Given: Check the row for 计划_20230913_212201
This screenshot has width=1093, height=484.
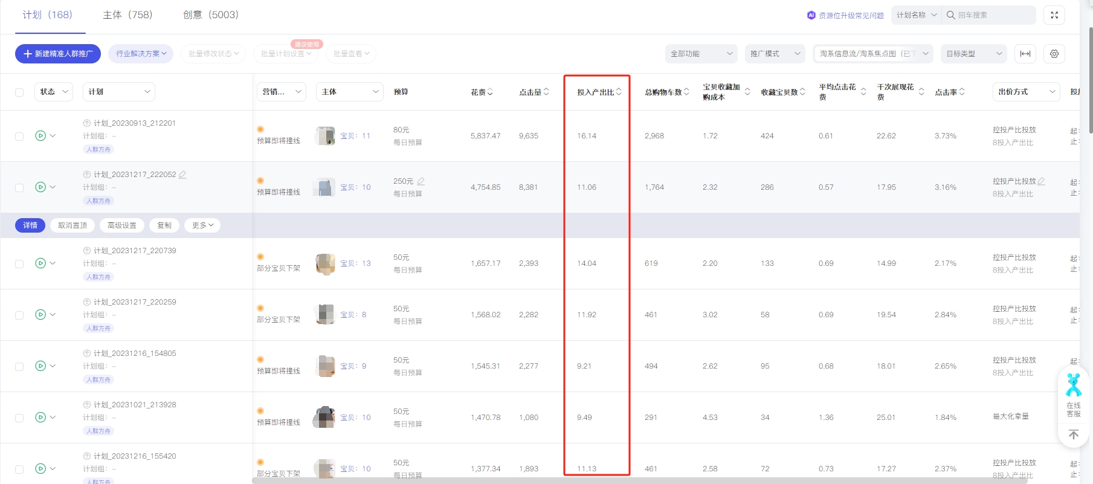Looking at the screenshot, I should coord(19,137).
